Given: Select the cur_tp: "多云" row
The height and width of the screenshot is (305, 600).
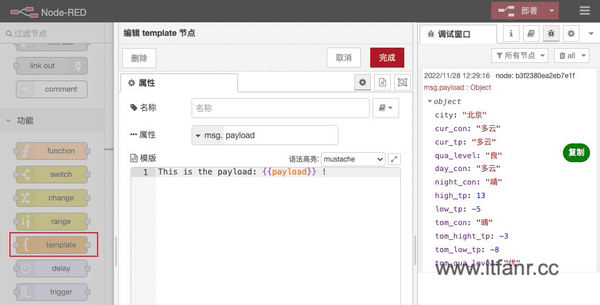Looking at the screenshot, I should tap(465, 142).
